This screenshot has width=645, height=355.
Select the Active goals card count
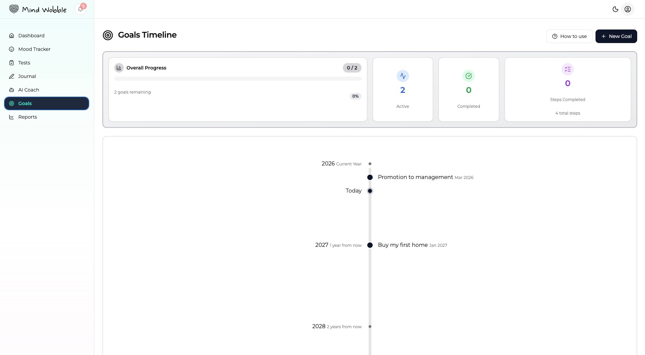click(403, 90)
